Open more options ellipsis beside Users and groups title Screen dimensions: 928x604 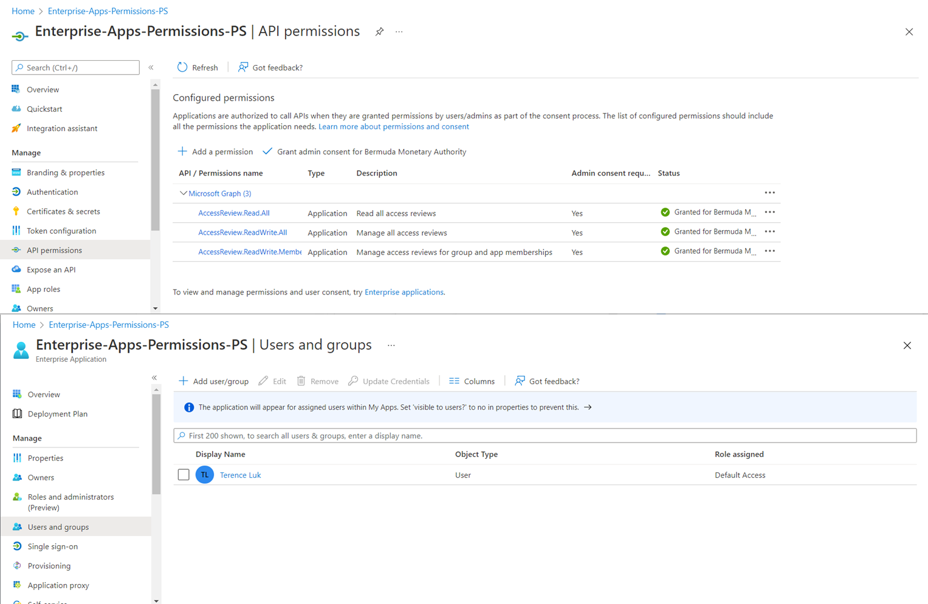391,345
